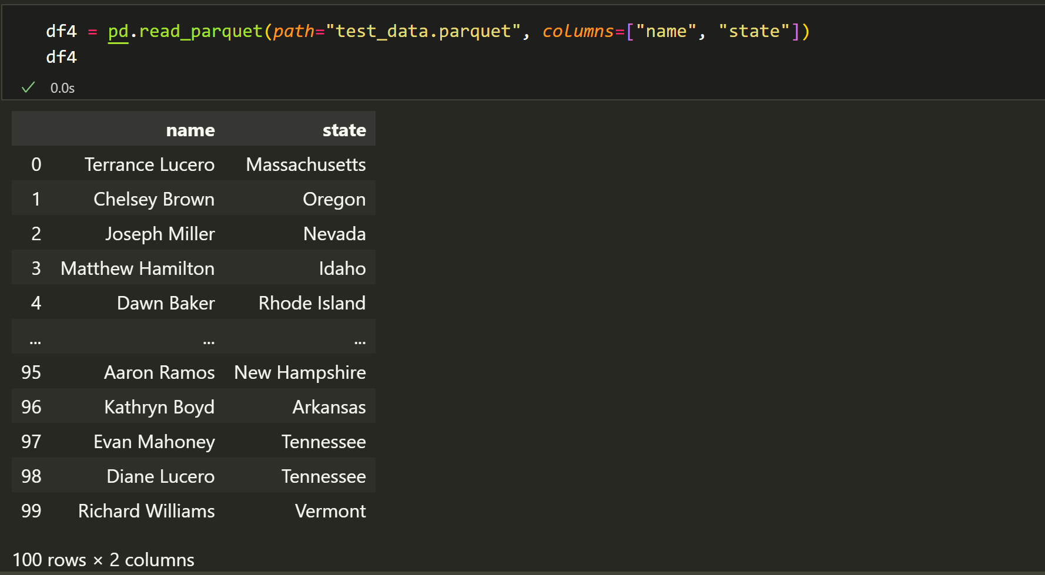Screen dimensions: 1045x575
Task: Click row index 0
Action: click(36, 164)
